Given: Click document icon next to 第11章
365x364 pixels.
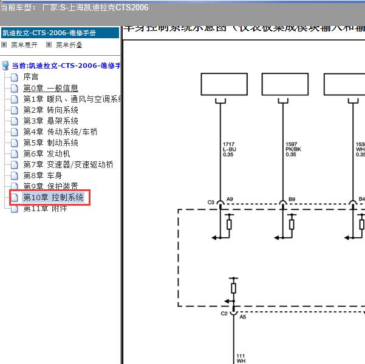Looking at the screenshot, I should [x=15, y=209].
